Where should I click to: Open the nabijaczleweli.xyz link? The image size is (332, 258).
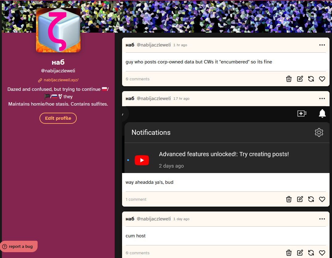coord(61,80)
